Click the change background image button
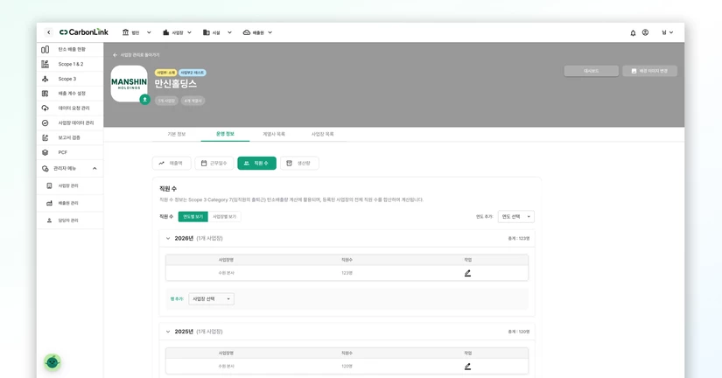This screenshot has height=378, width=722. pyautogui.click(x=649, y=71)
